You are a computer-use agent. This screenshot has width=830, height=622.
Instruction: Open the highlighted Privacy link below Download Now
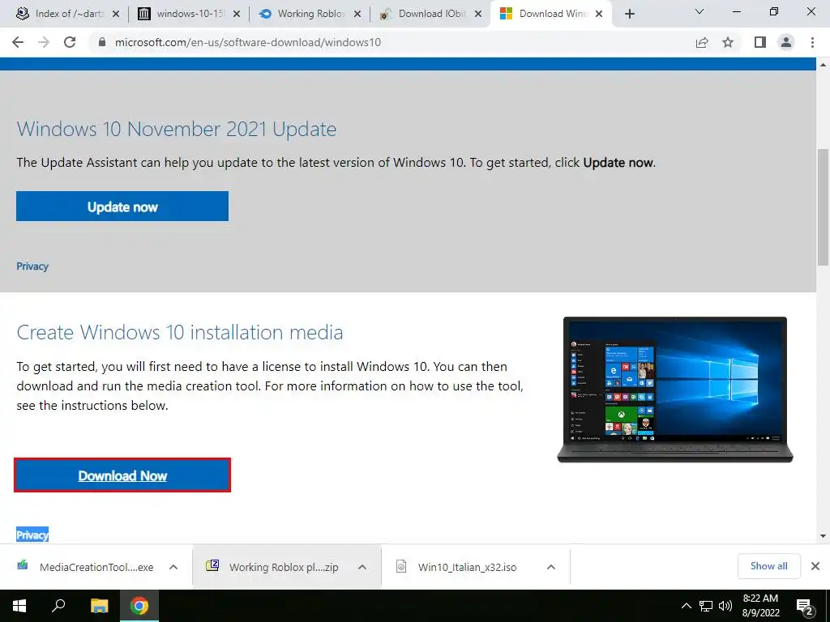(x=32, y=535)
